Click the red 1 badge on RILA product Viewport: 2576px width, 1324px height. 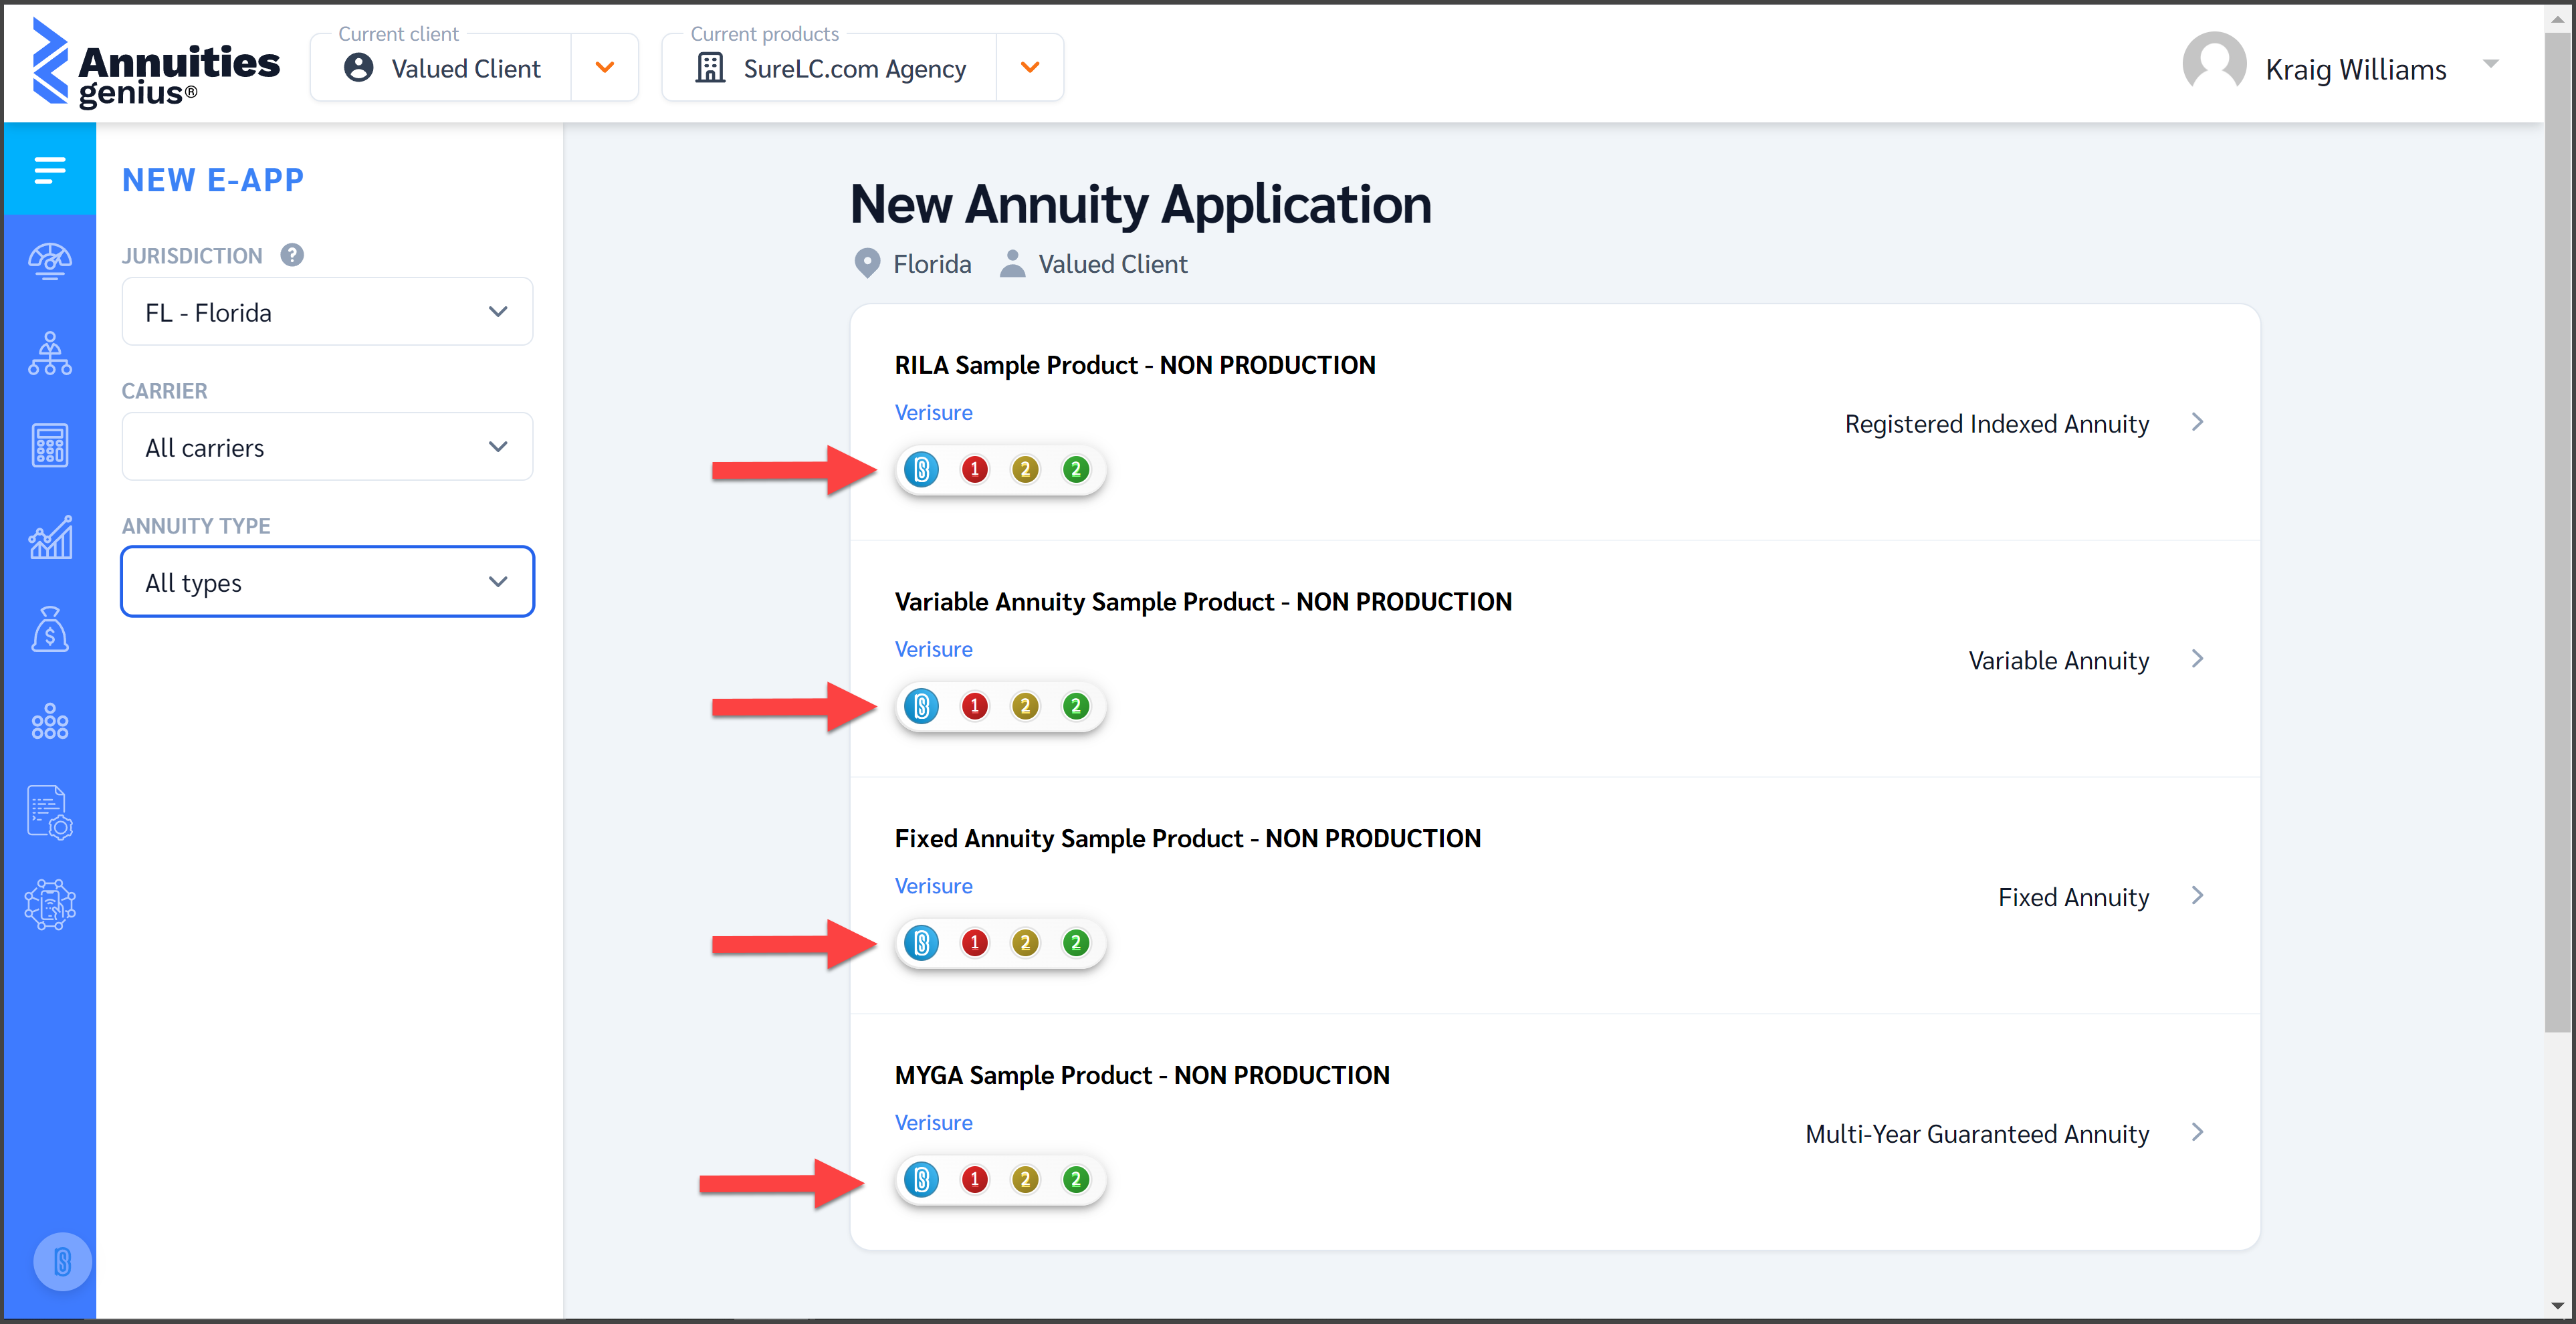(x=975, y=470)
